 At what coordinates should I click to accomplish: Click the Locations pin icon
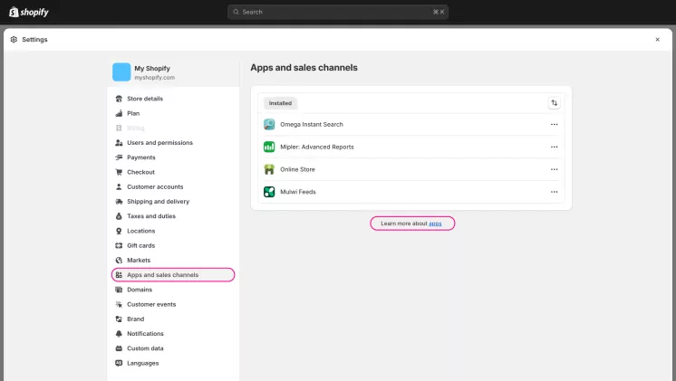tap(119, 231)
